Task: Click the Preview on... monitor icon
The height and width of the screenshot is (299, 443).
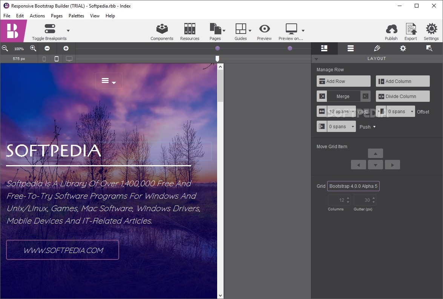Action: click(x=291, y=29)
